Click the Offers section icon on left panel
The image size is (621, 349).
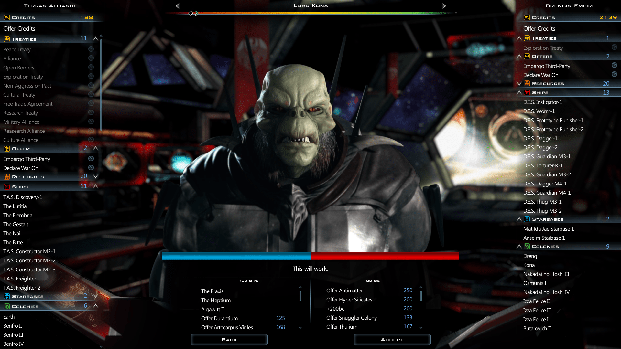6,148
